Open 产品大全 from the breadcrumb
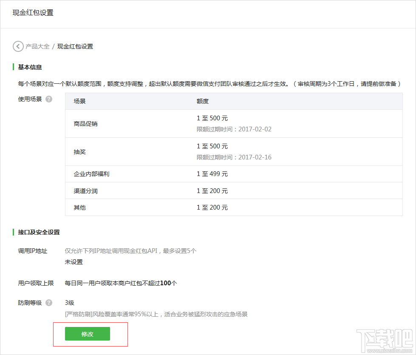416x355 pixels. pos(37,46)
